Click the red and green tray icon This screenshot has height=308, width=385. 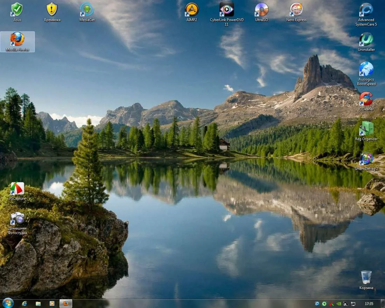(x=331, y=304)
